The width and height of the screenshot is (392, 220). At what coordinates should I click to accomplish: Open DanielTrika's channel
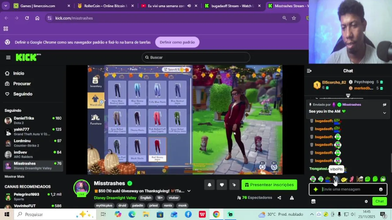[x=33, y=120]
